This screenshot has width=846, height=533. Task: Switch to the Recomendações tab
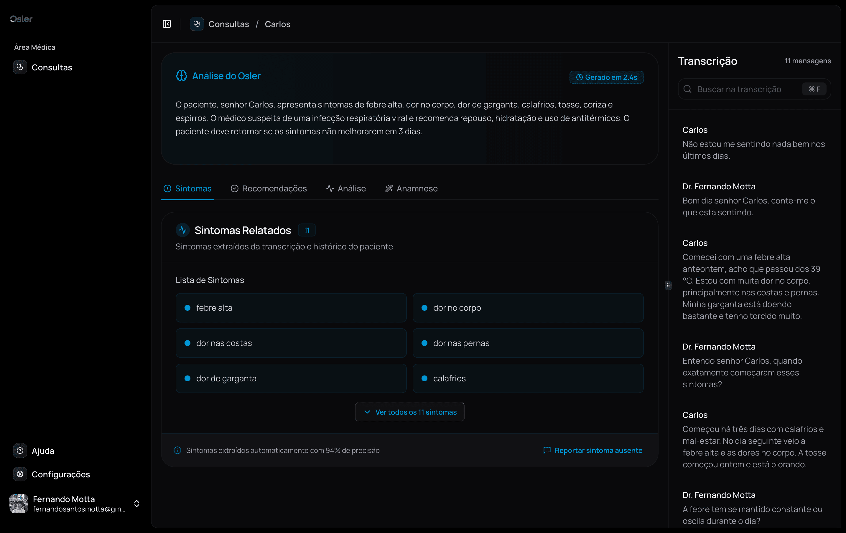click(269, 188)
